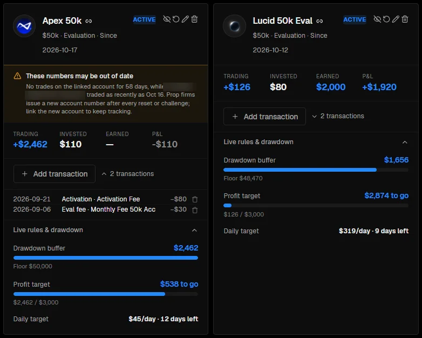Click the Lucid drawdown buffer $1,656 value
Viewport: 422px width, 338px height.
click(397, 160)
